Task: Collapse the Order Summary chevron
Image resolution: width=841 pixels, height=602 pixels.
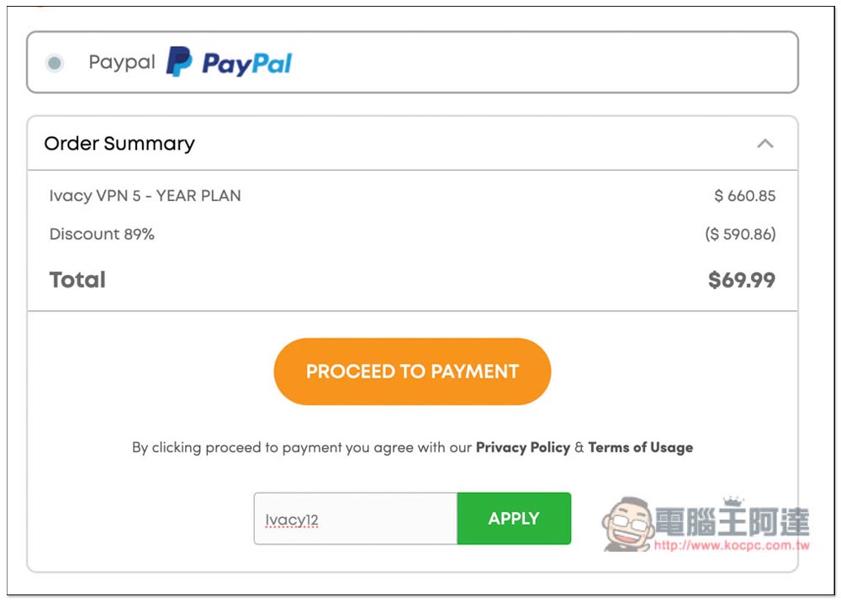Action: tap(764, 143)
